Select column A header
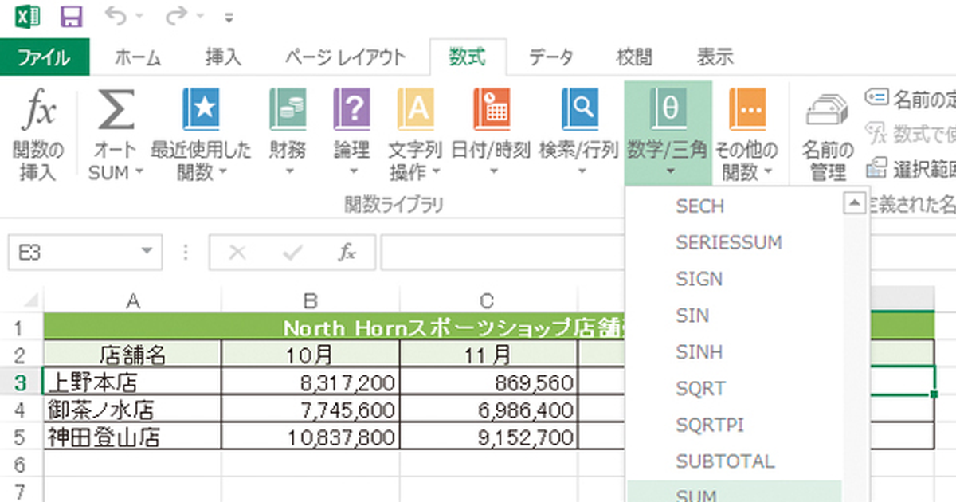The image size is (956, 502). tap(133, 301)
